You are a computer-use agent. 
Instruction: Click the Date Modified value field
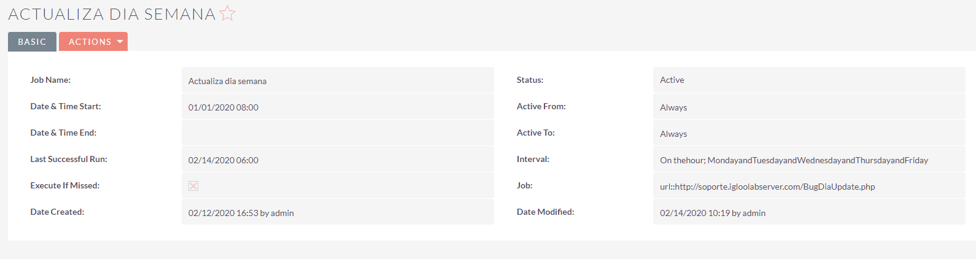[x=809, y=212]
